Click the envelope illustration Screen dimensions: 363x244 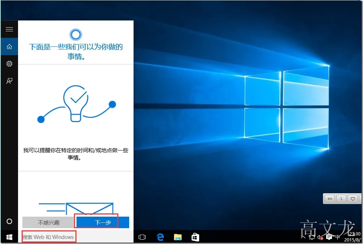(x=76, y=209)
